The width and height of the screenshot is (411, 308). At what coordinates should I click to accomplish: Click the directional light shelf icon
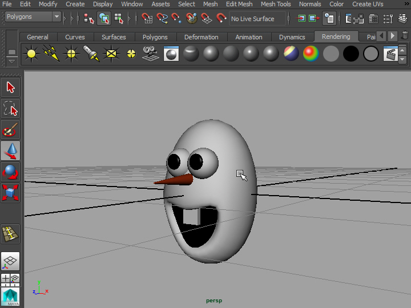pos(51,54)
